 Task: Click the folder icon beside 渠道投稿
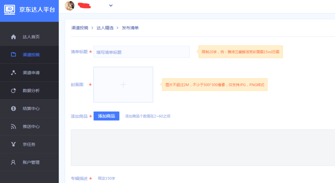[13, 54]
